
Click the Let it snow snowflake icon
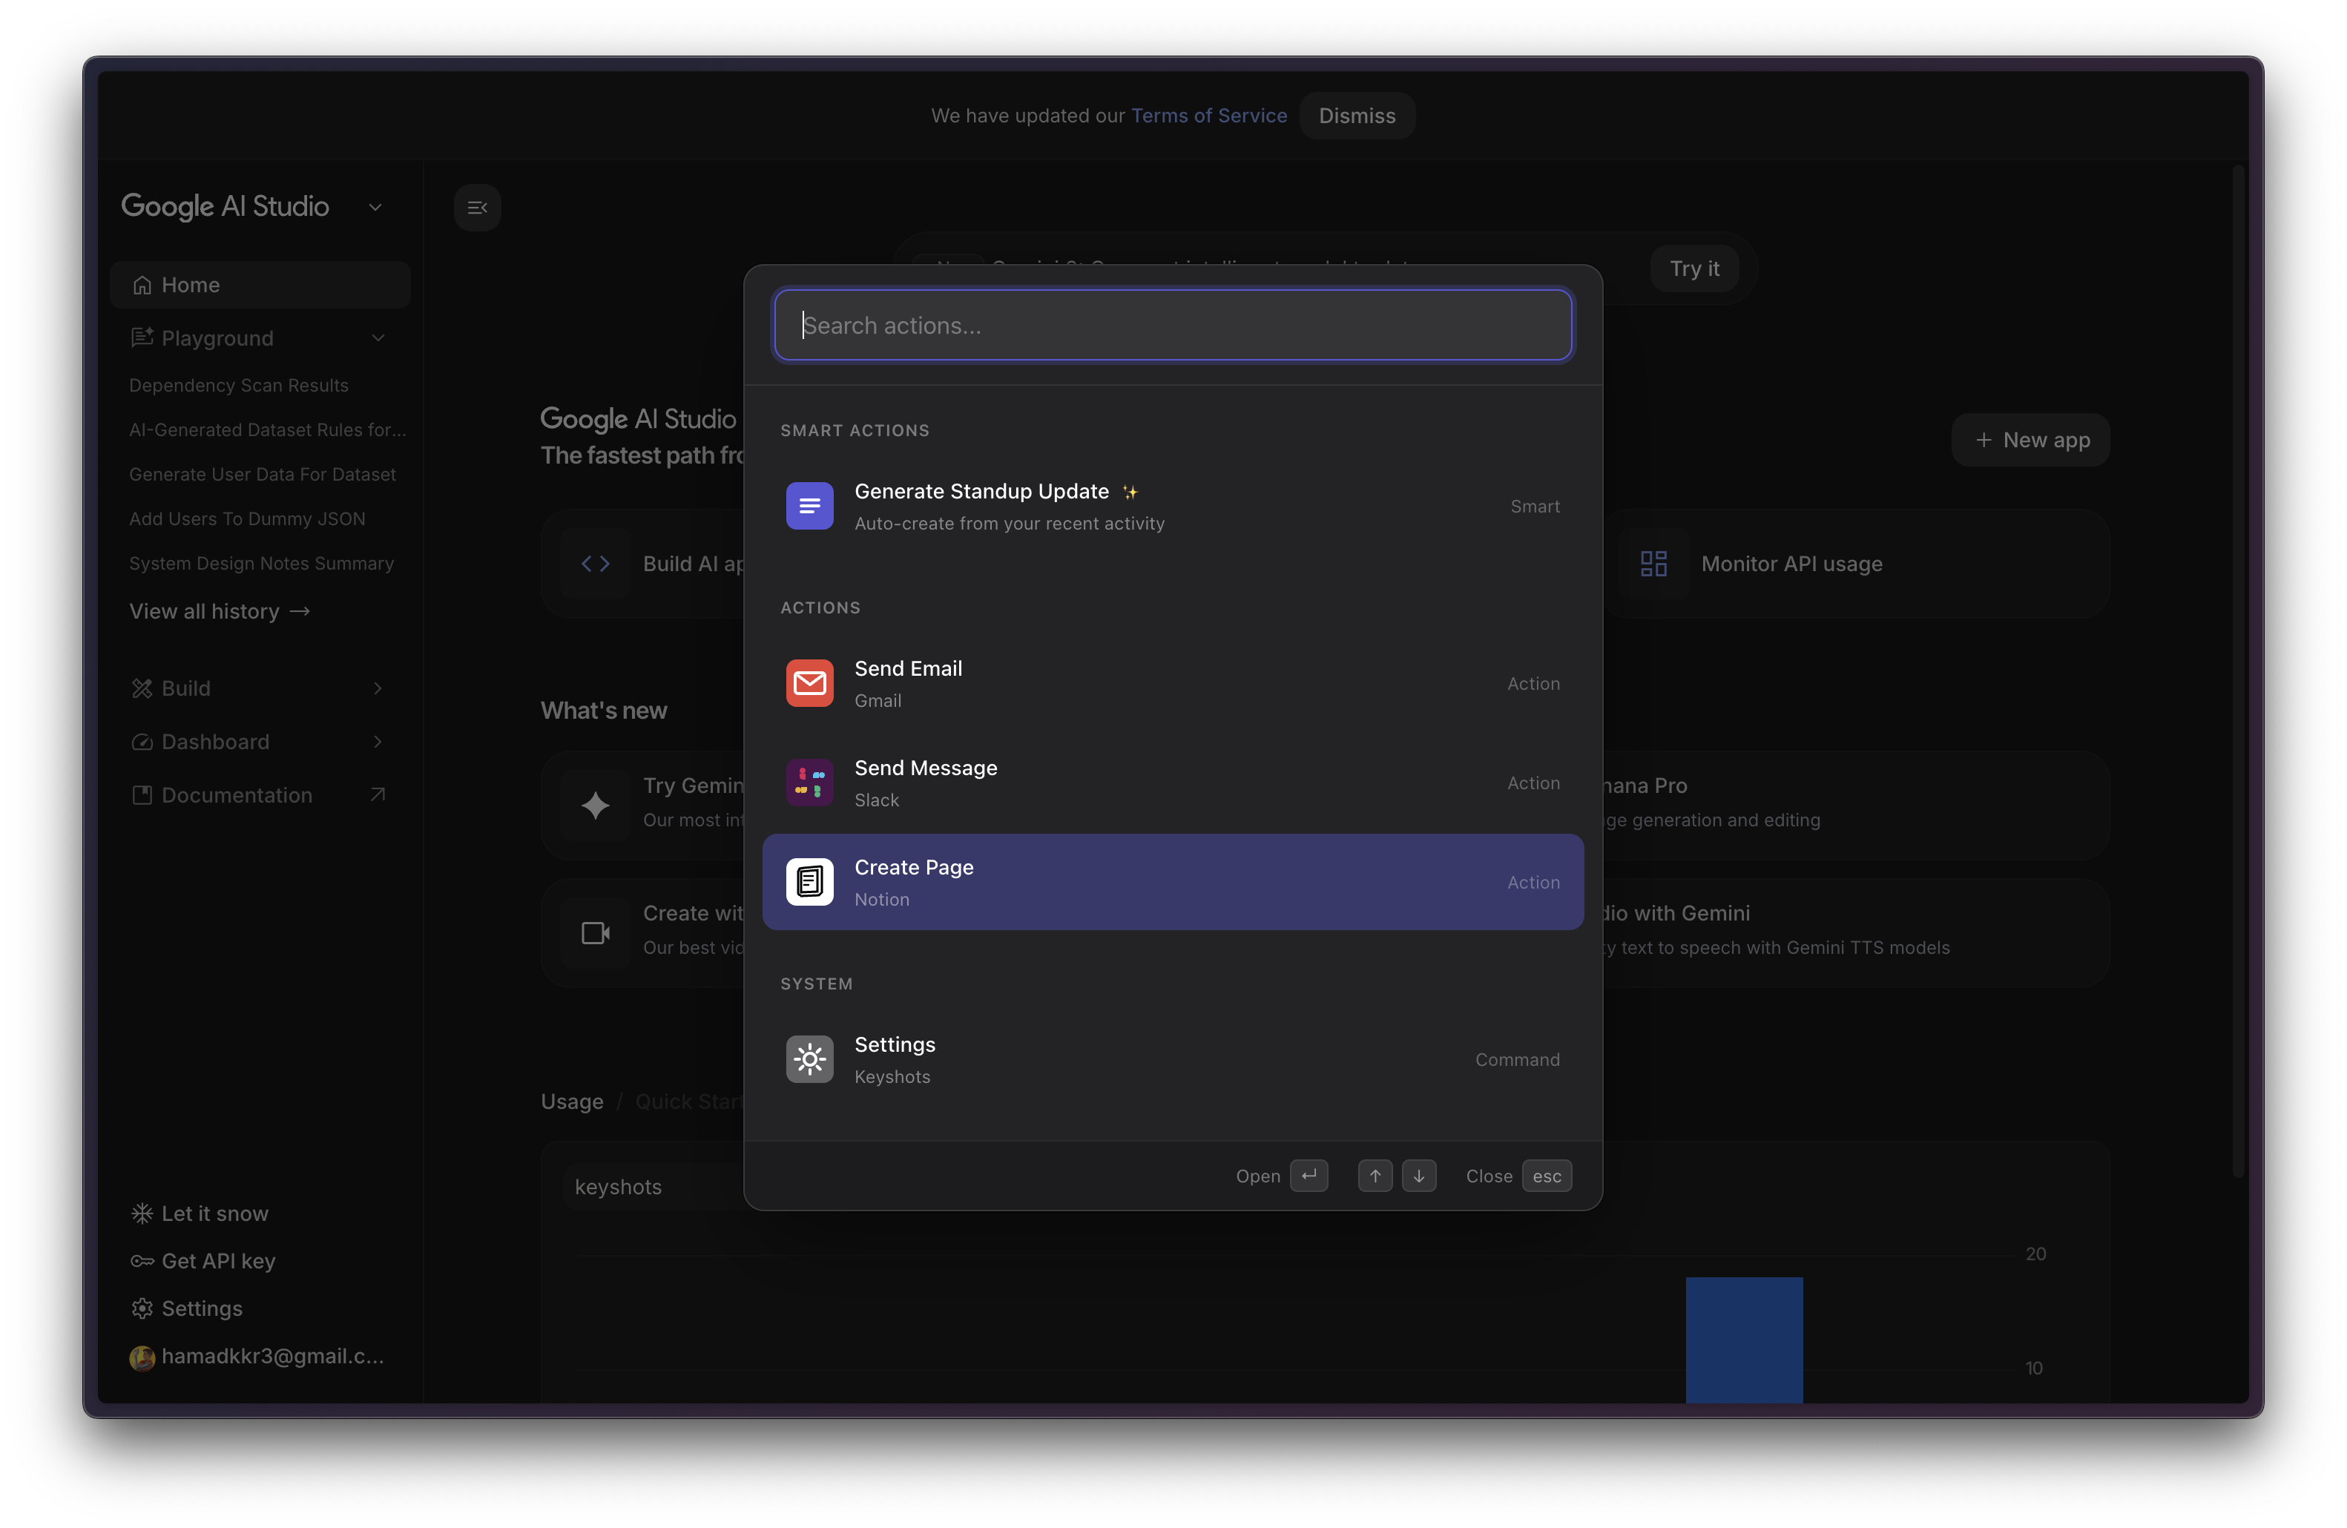pyautogui.click(x=142, y=1213)
